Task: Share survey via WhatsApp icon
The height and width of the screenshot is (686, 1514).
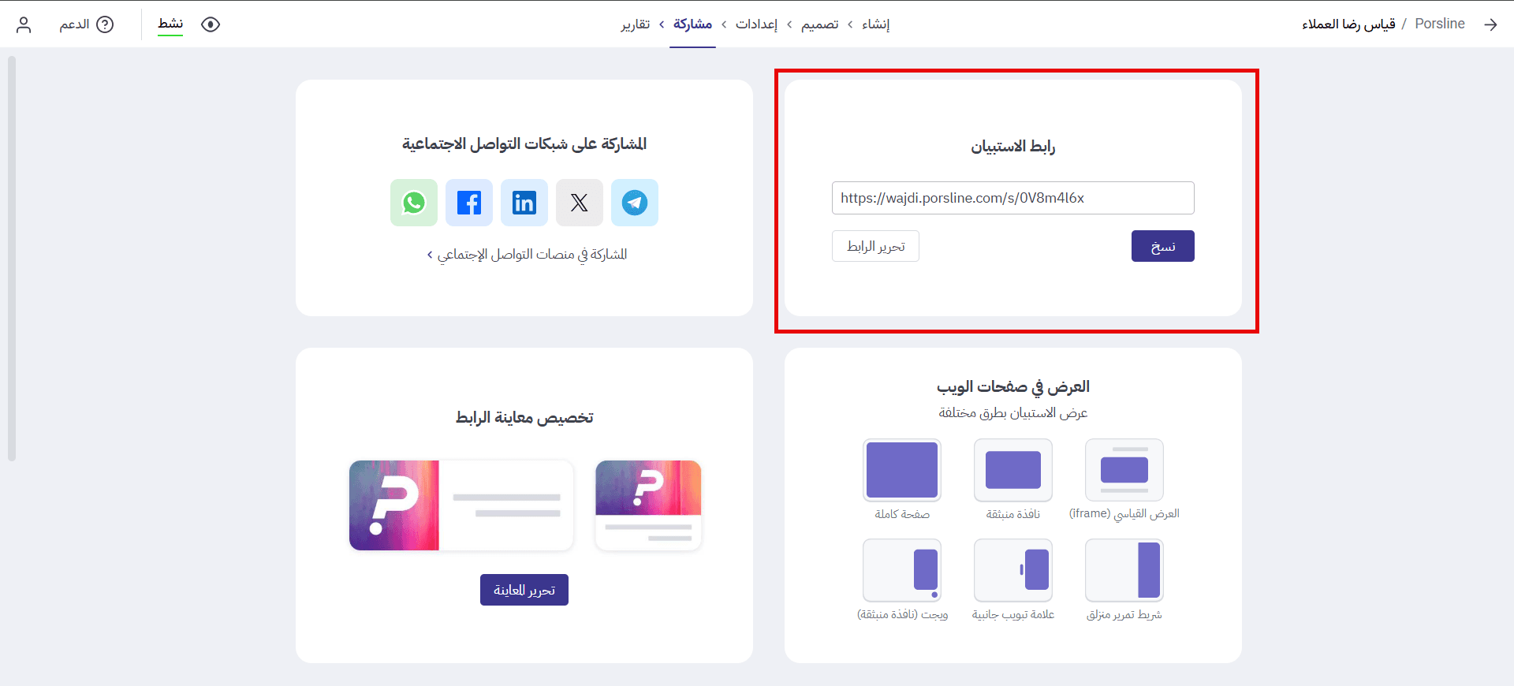Action: coord(414,203)
